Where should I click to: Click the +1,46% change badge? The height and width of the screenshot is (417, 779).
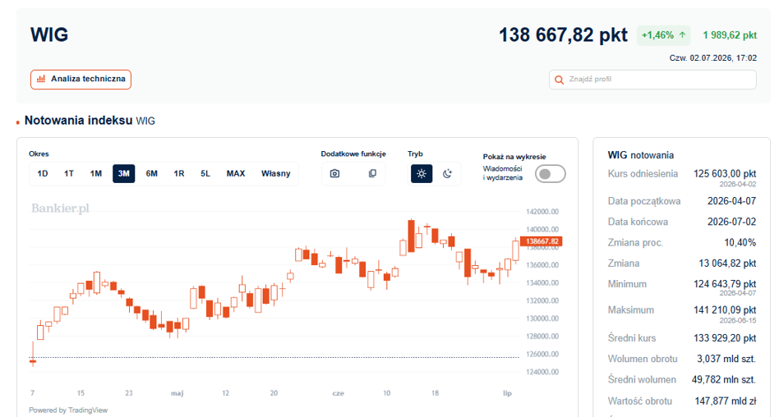(x=664, y=35)
